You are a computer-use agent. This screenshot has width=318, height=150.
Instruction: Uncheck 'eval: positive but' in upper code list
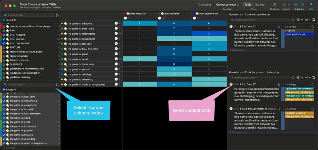[4, 43]
